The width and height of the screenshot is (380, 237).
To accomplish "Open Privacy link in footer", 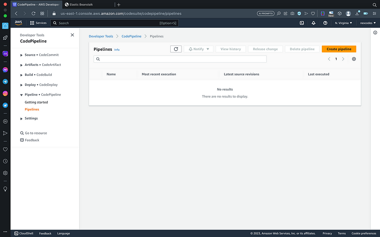I will pyautogui.click(x=327, y=234).
